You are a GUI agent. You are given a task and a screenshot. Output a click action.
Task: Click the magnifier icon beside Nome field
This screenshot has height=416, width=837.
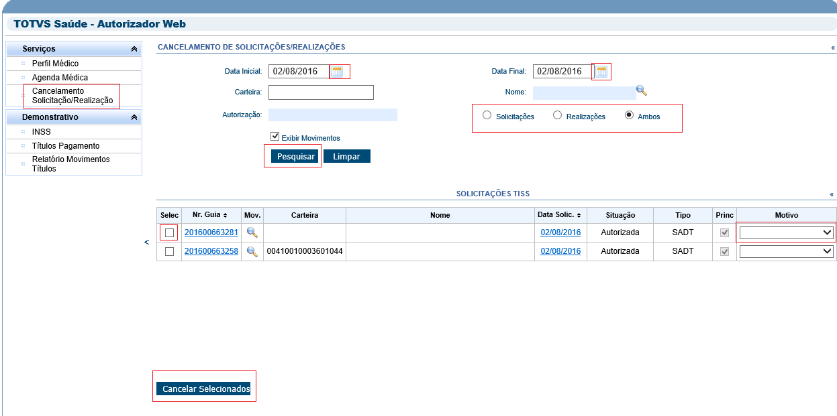coord(641,90)
